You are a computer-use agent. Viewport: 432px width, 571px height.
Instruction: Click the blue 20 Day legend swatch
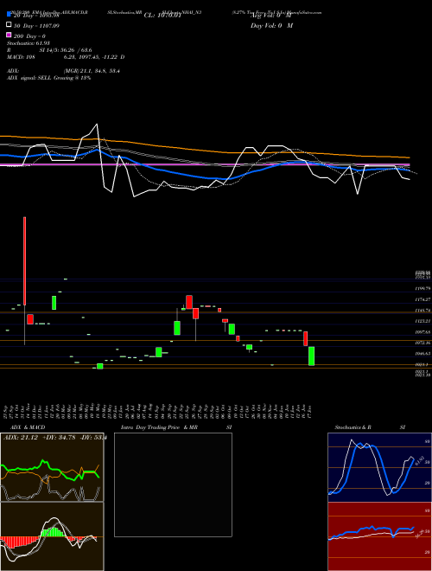pyautogui.click(x=9, y=15)
